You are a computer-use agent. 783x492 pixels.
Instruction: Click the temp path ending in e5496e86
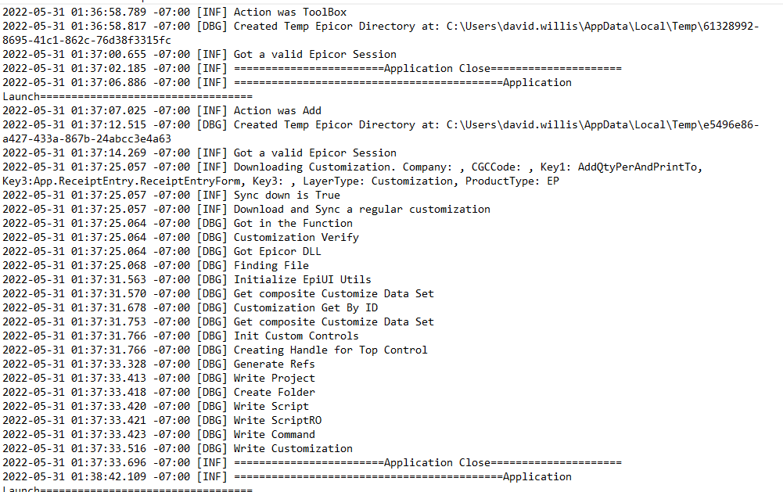603,125
